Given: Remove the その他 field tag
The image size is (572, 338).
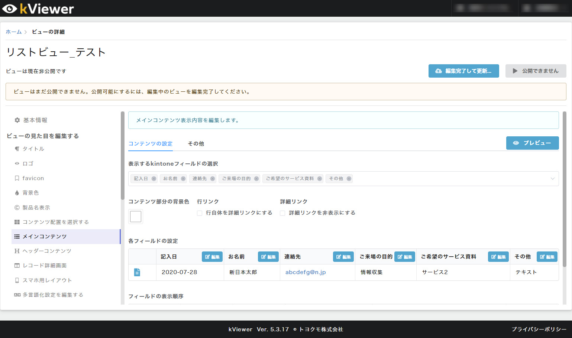Looking at the screenshot, I should coord(349,179).
